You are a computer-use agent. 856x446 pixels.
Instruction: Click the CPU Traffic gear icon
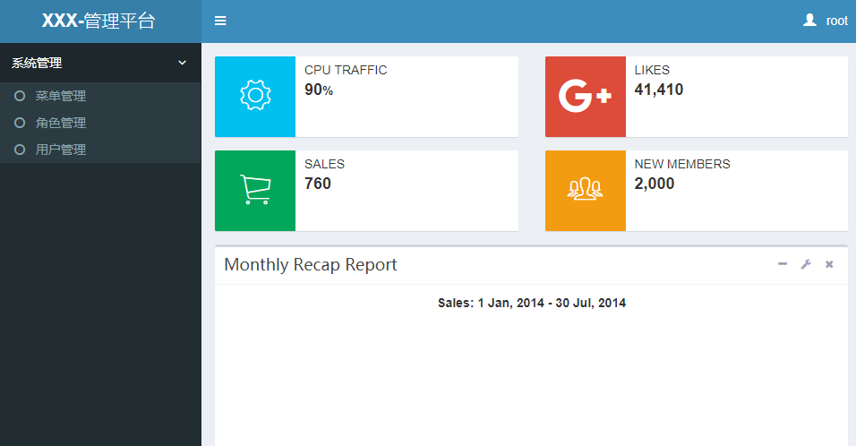255,96
